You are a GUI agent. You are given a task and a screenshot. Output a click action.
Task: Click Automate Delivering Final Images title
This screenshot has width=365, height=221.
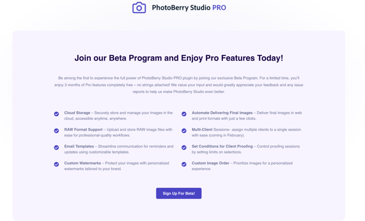[x=222, y=113]
